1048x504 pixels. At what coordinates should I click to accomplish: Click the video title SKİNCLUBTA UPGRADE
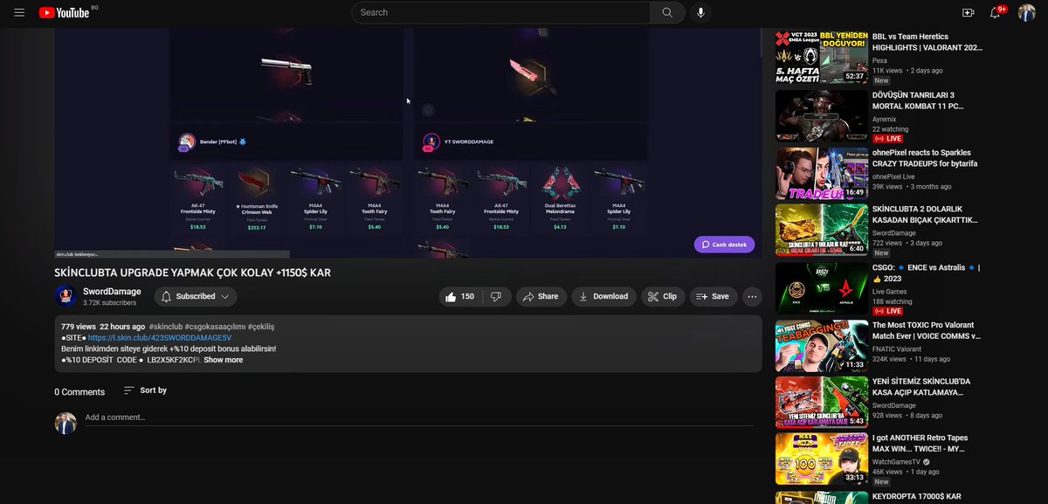tap(193, 273)
